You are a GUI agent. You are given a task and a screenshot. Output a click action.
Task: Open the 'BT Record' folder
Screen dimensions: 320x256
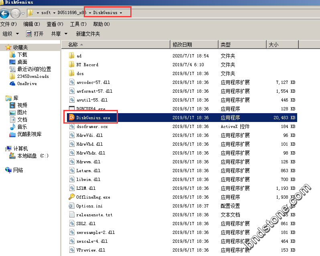87,65
